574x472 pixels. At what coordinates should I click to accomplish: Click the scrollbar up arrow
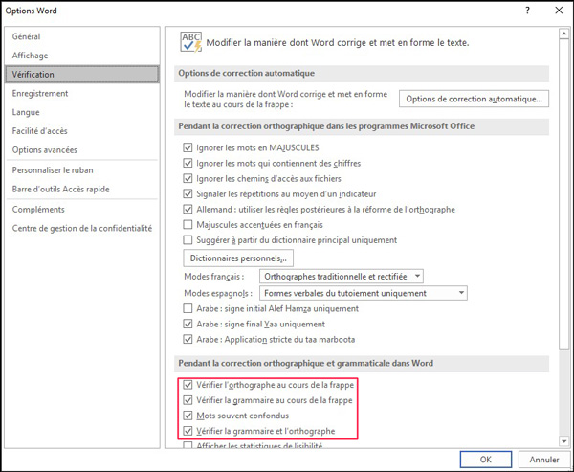click(563, 34)
